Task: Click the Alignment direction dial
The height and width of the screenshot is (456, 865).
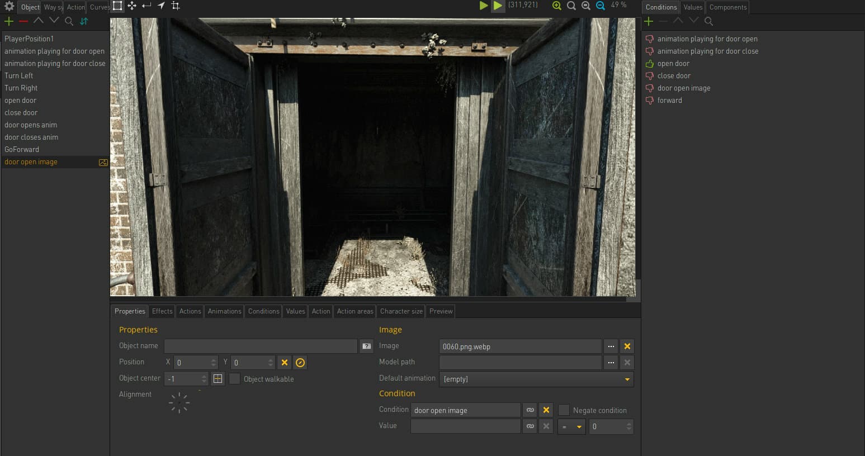Action: click(179, 402)
